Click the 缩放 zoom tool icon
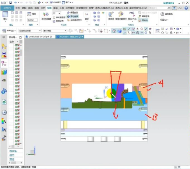 (29, 14)
